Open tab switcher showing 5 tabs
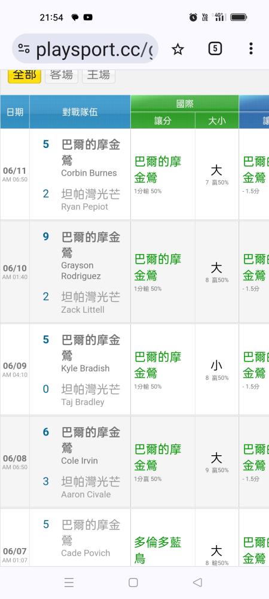The width and height of the screenshot is (269, 599). pos(215,49)
